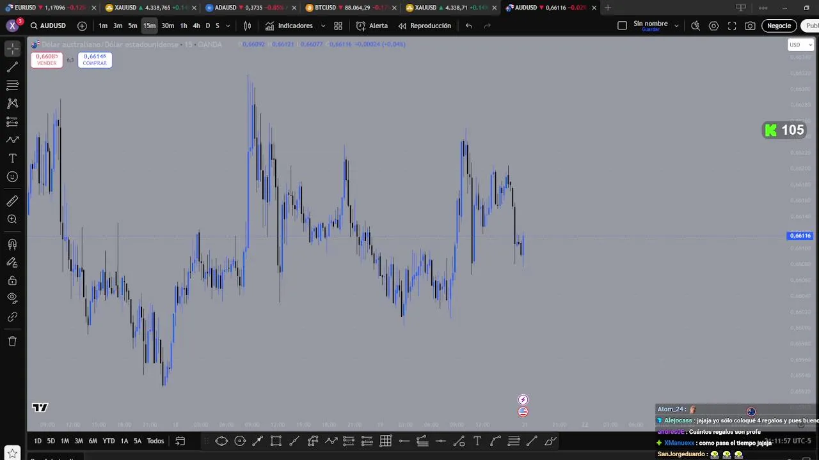819x460 pixels.
Task: Set chart range to 1D
Action: [38, 441]
